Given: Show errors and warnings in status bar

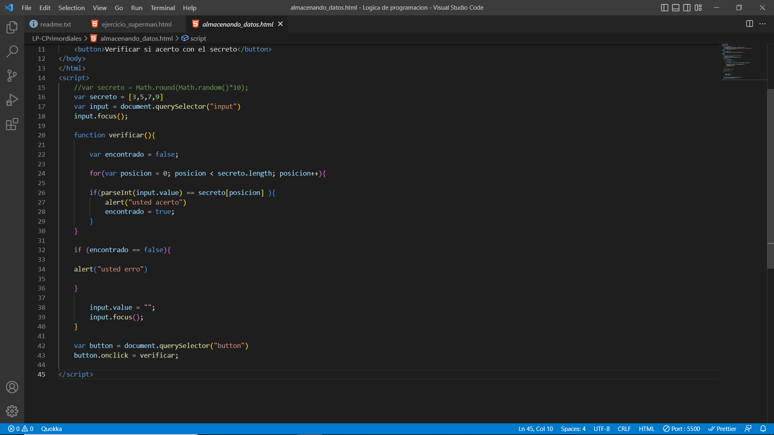Looking at the screenshot, I should pos(21,429).
